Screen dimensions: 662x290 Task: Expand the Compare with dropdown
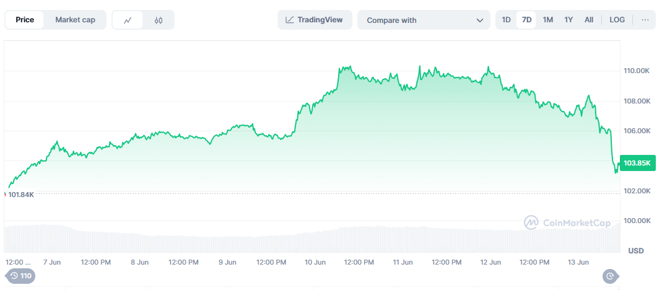pos(424,20)
